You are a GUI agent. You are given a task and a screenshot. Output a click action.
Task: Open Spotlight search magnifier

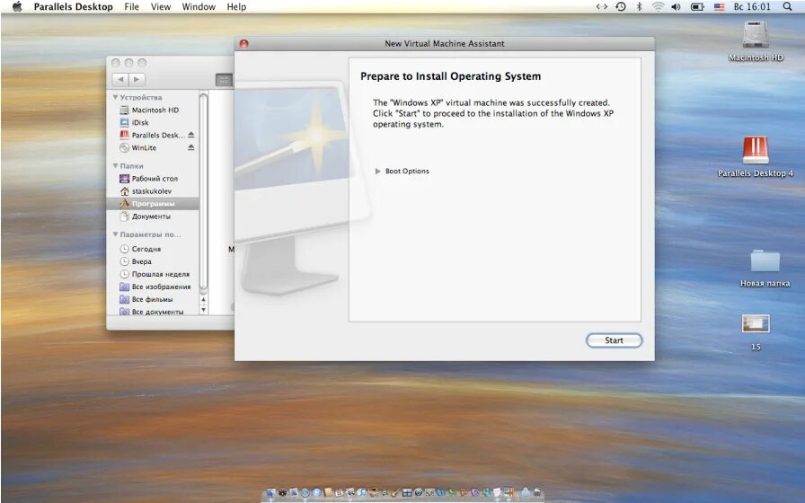pos(788,6)
